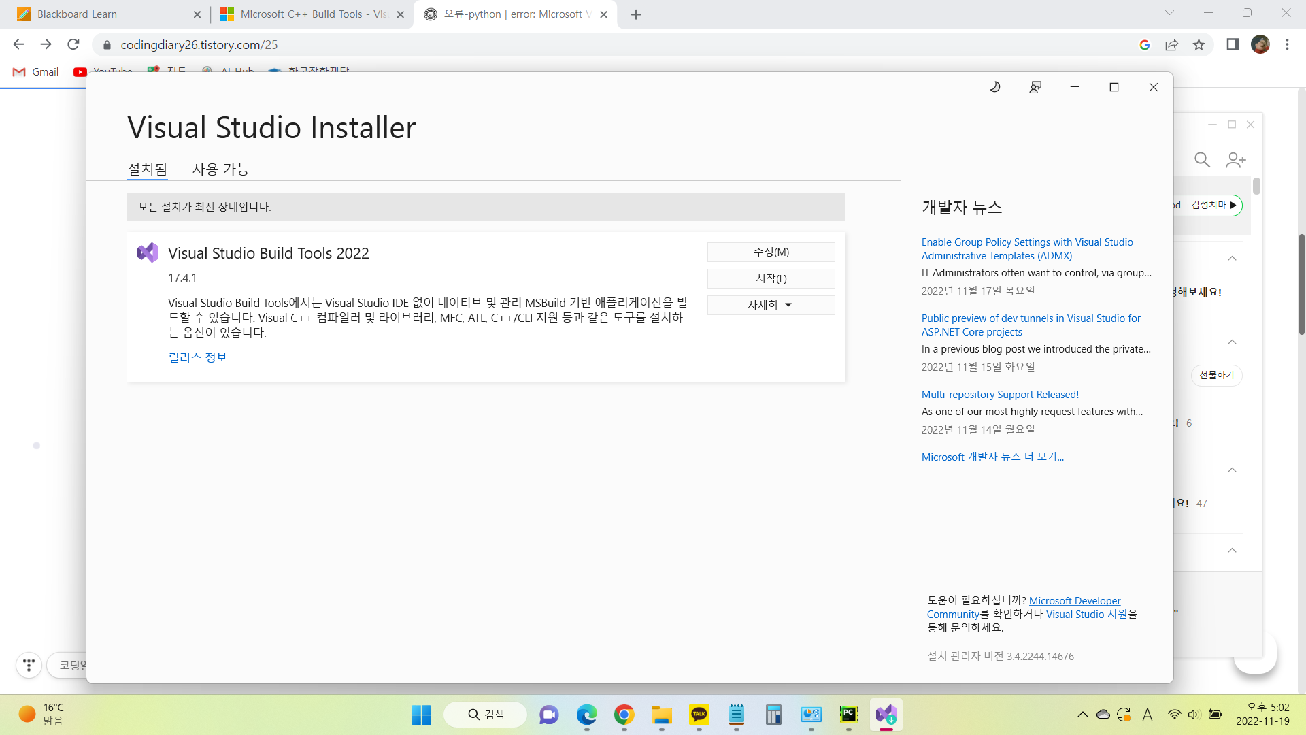The image size is (1306, 735).
Task: Click the 시작(L) launch button
Action: (771, 278)
